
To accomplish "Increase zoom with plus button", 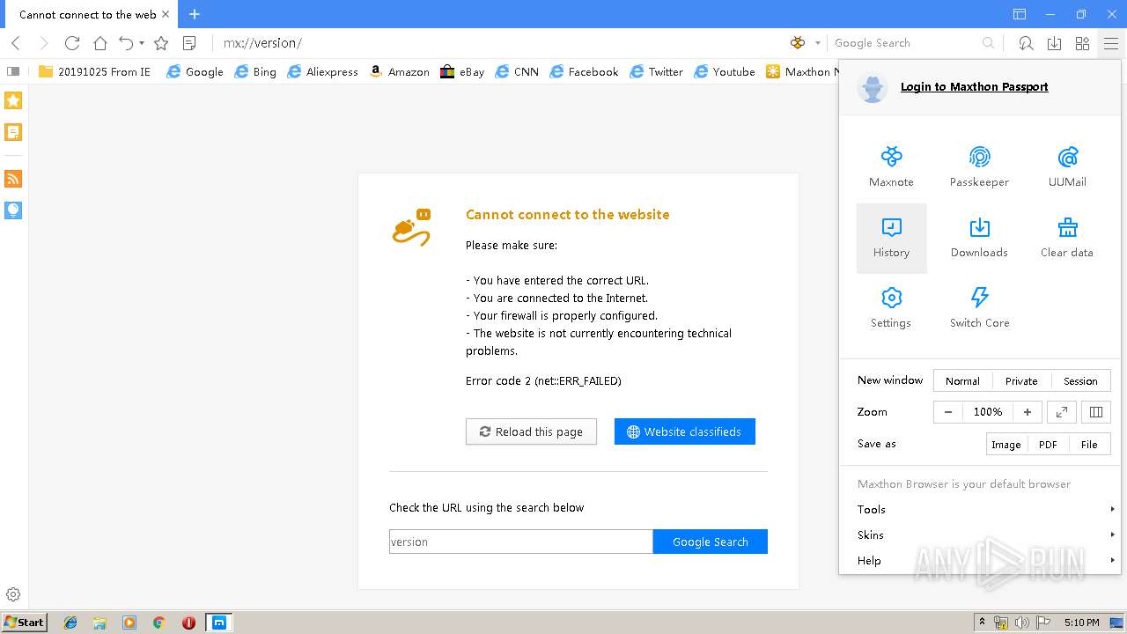I will [1027, 412].
